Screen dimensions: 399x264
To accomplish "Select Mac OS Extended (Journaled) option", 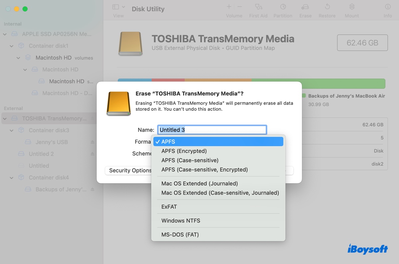I will [x=199, y=183].
